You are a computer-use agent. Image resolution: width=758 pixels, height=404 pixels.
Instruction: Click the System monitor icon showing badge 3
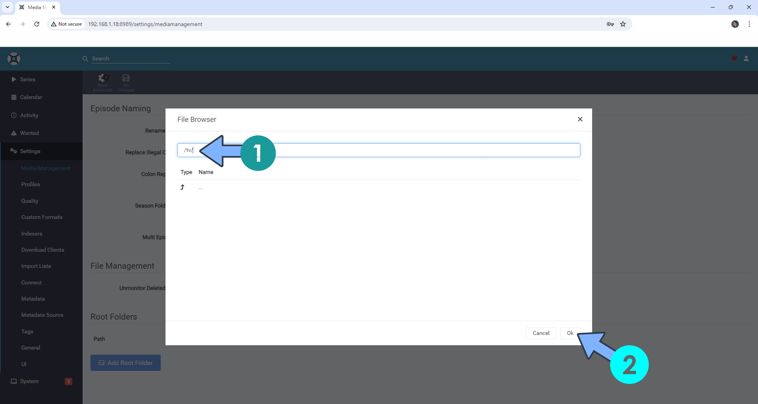14,381
